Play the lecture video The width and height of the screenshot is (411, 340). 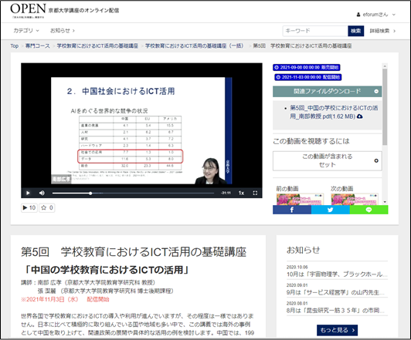coord(28,193)
